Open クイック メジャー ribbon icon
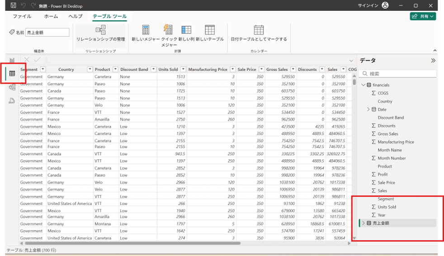This screenshot has height=256, width=444. (x=168, y=29)
